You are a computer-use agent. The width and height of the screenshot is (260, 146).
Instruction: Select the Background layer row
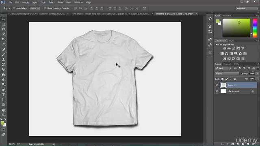pos(236,91)
